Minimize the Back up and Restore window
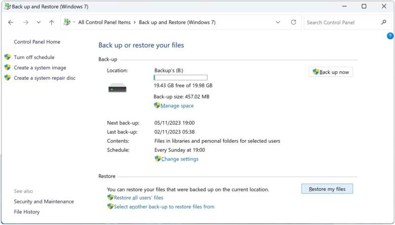Viewport: 395px width, 225px height. tap(344, 6)
